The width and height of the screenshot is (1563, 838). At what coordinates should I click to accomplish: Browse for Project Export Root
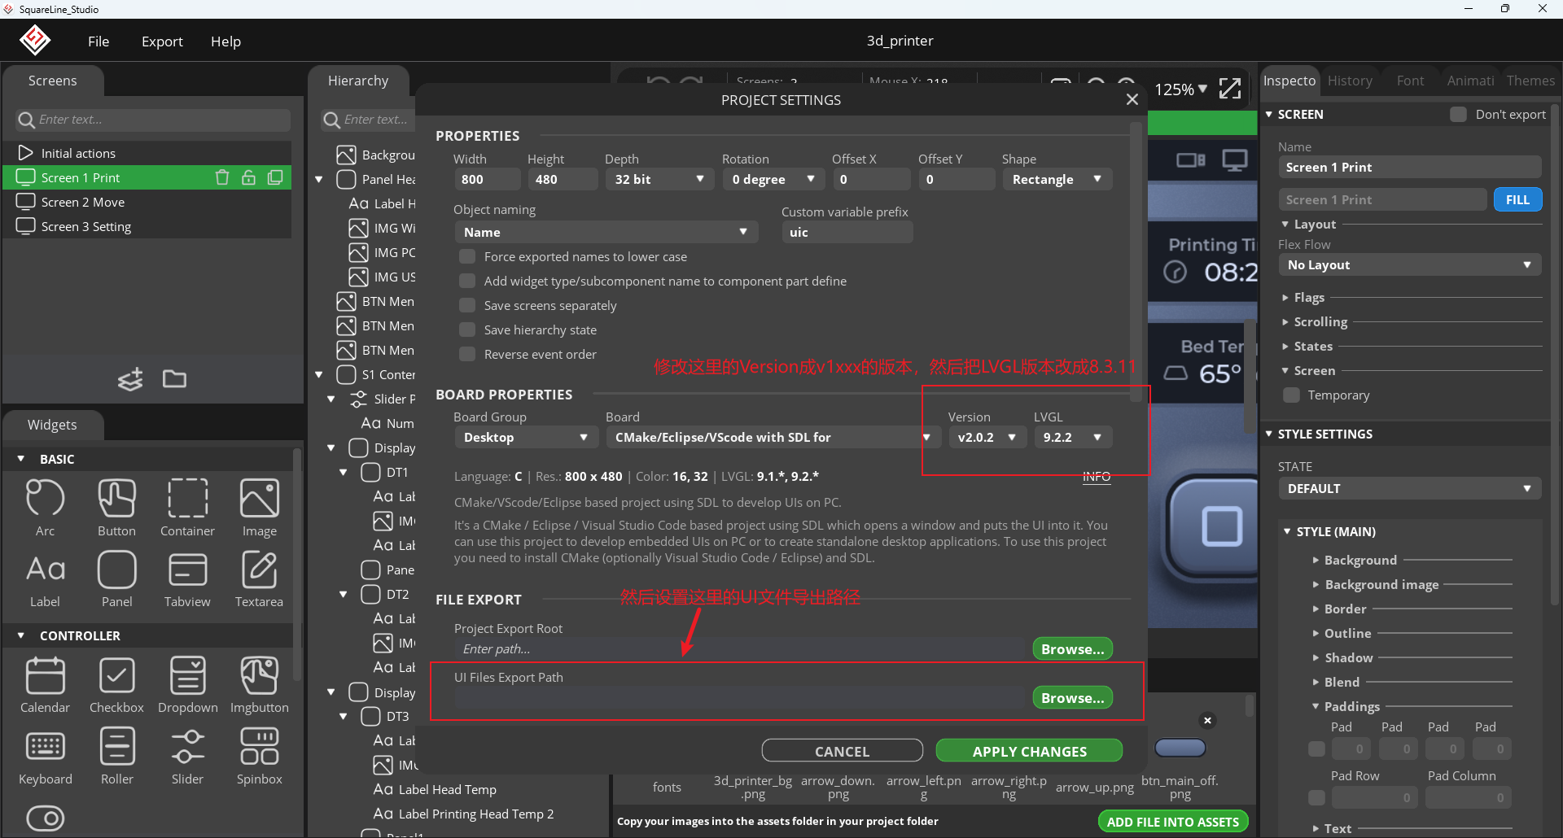point(1072,648)
